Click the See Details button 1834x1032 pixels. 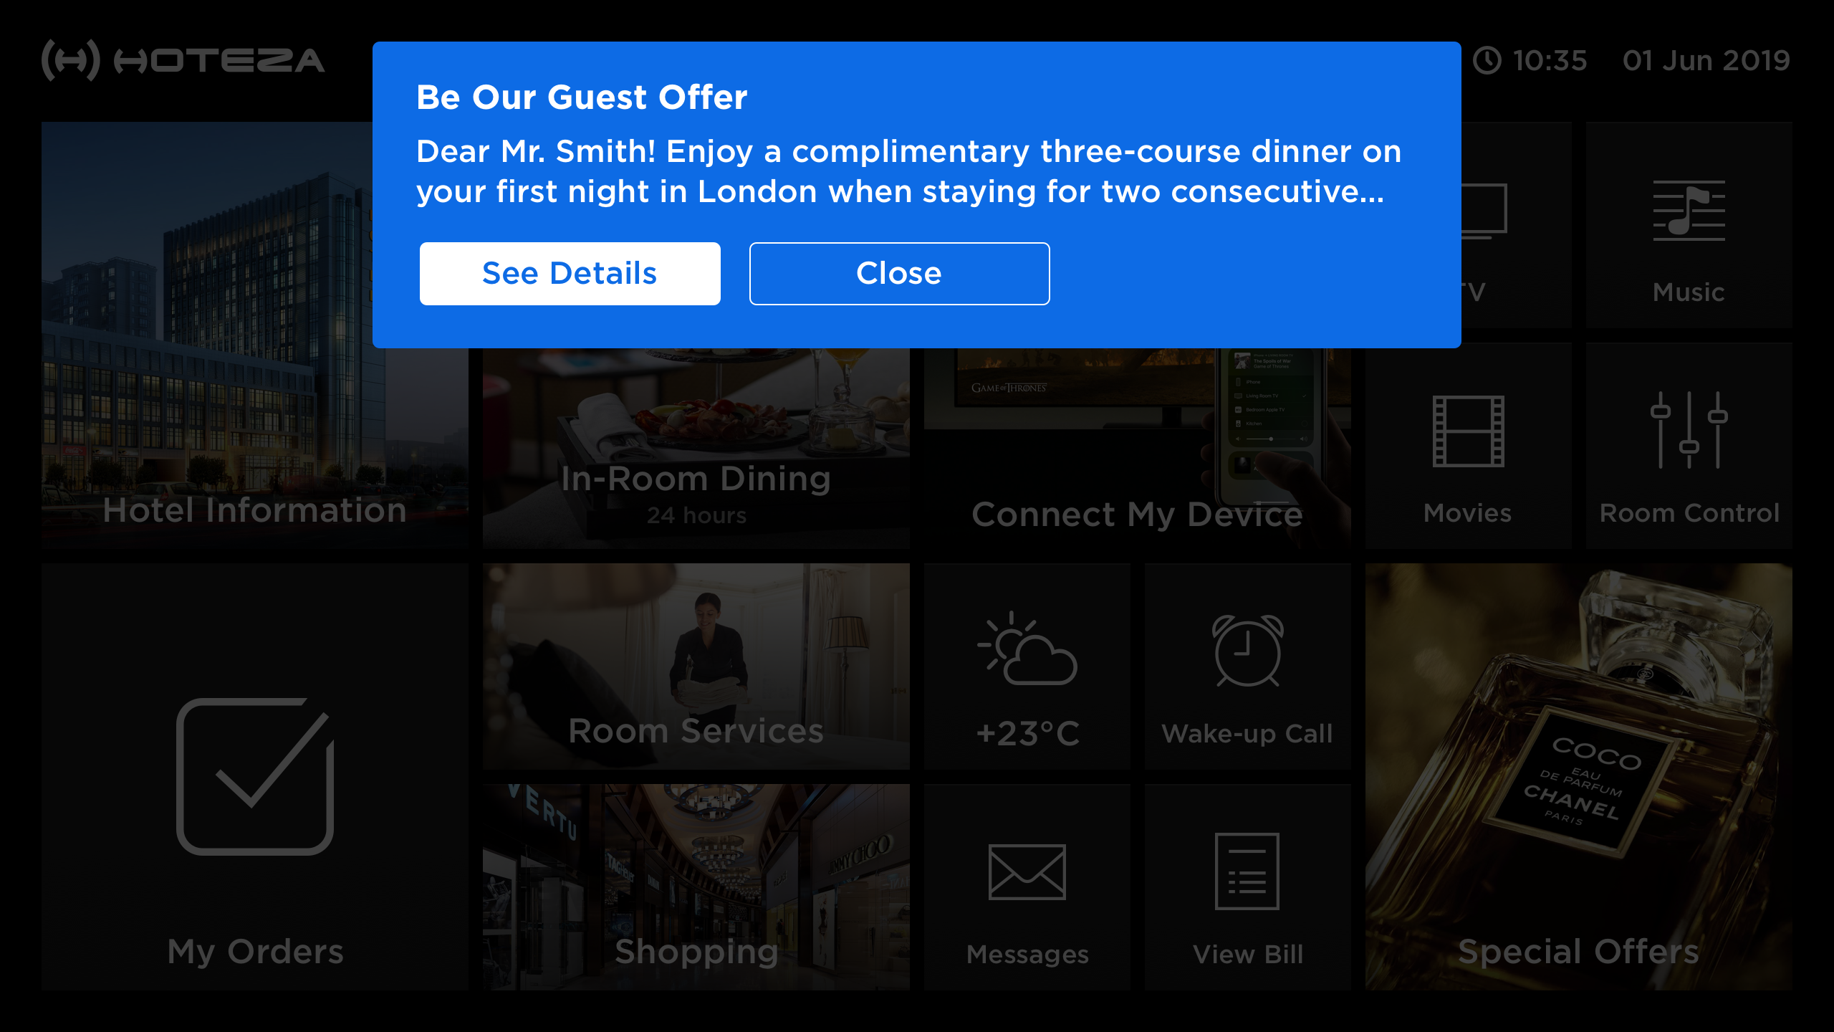pos(570,274)
